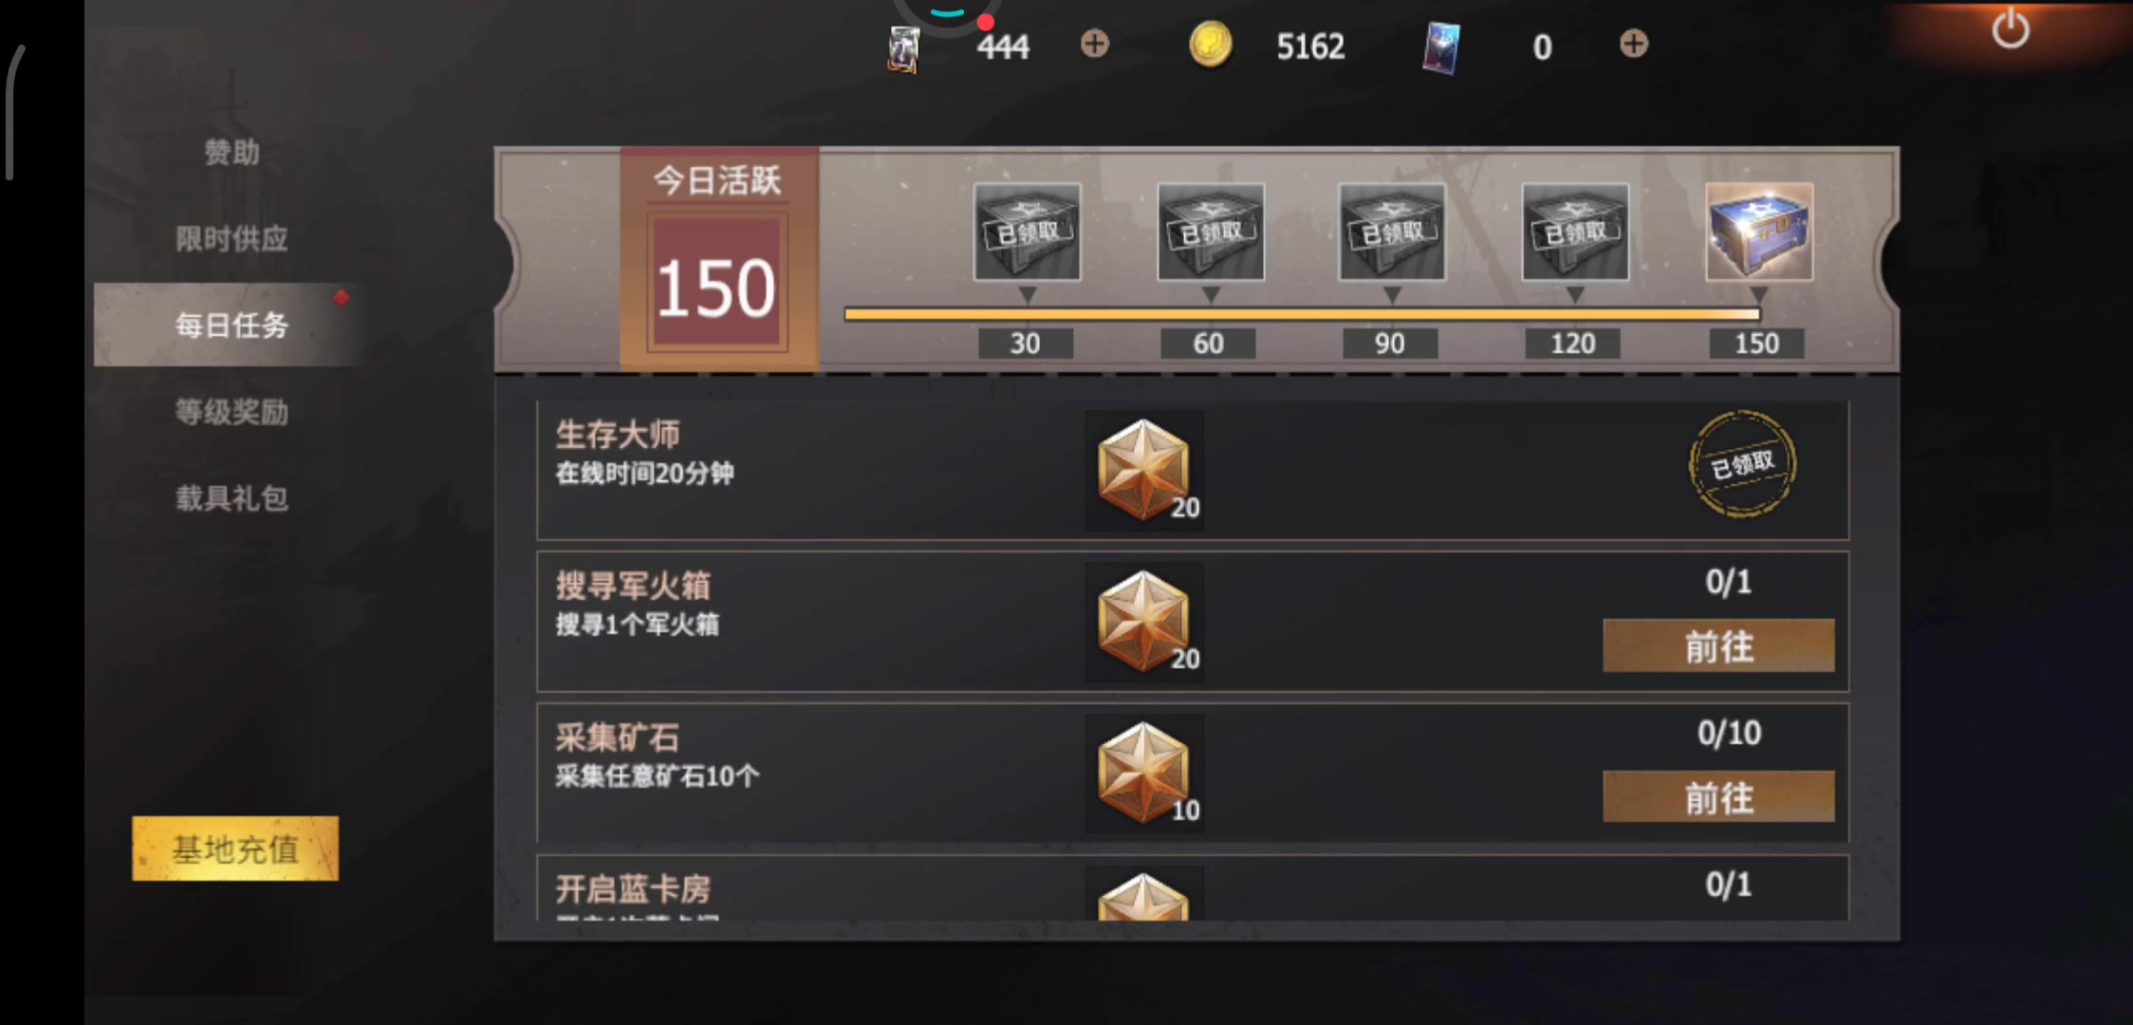Click the plus icon next to blue card count
The height and width of the screenshot is (1025, 2133).
point(1634,44)
